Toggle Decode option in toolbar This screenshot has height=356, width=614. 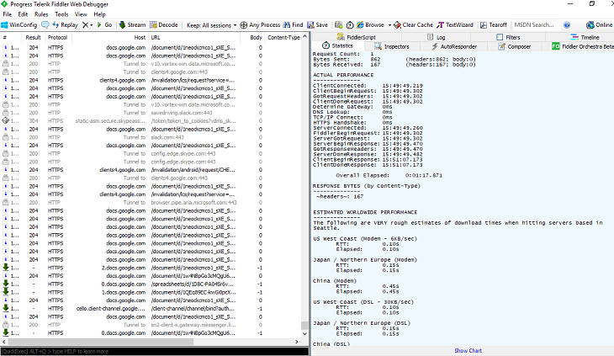coord(164,24)
